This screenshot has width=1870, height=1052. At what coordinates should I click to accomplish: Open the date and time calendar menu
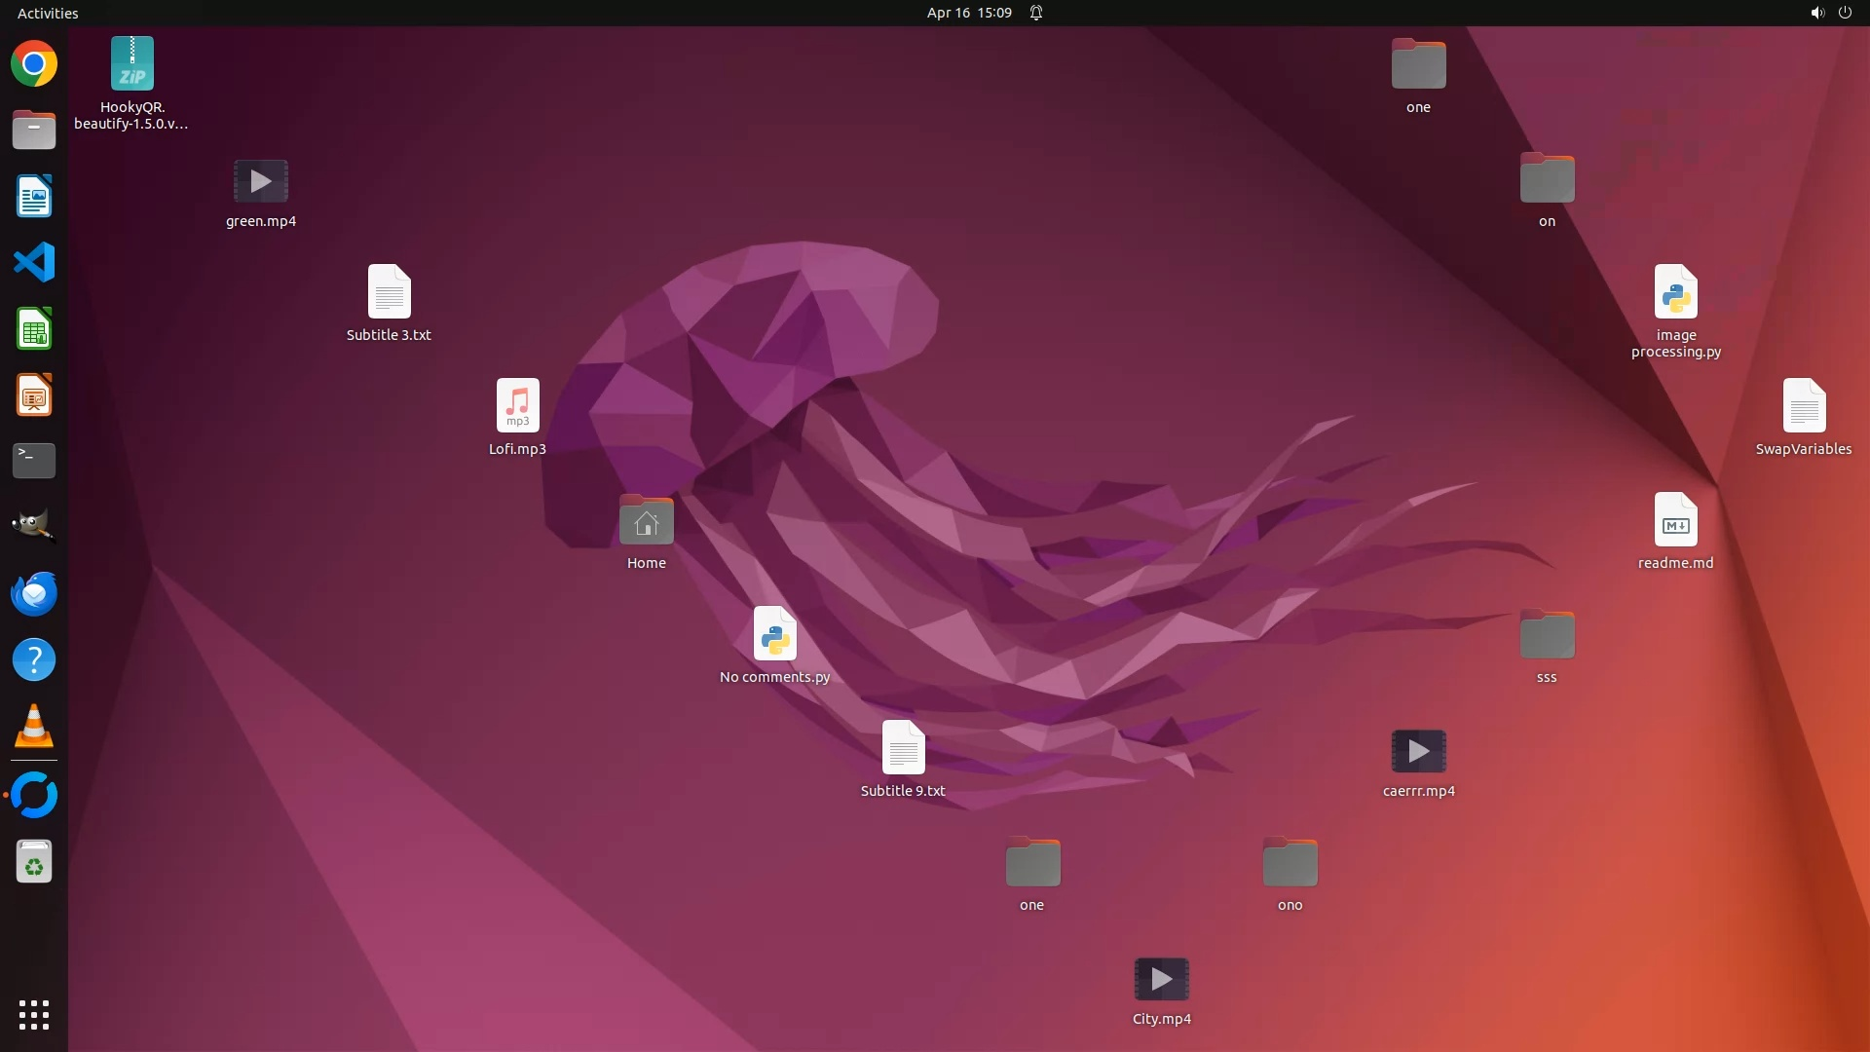[968, 13]
